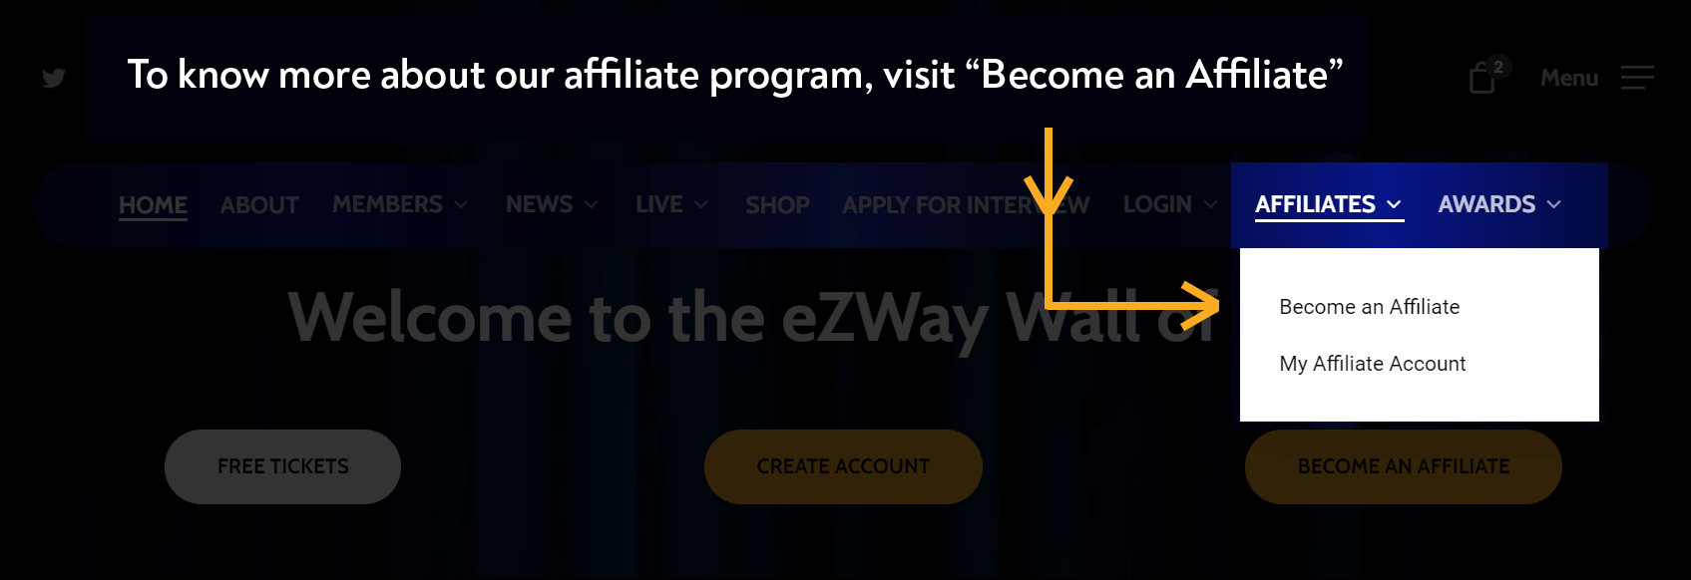This screenshot has height=580, width=1691.
Task: Open the Shop nav item
Action: point(777,205)
